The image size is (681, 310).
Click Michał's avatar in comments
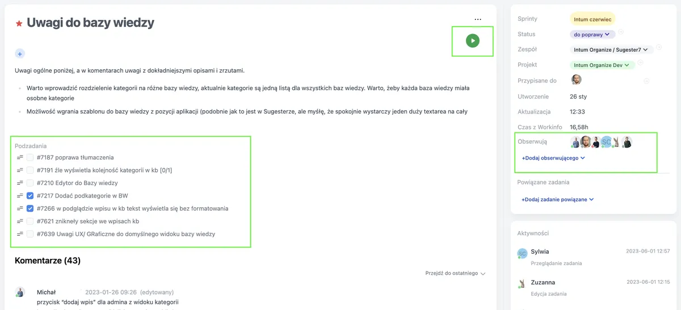coord(20,292)
